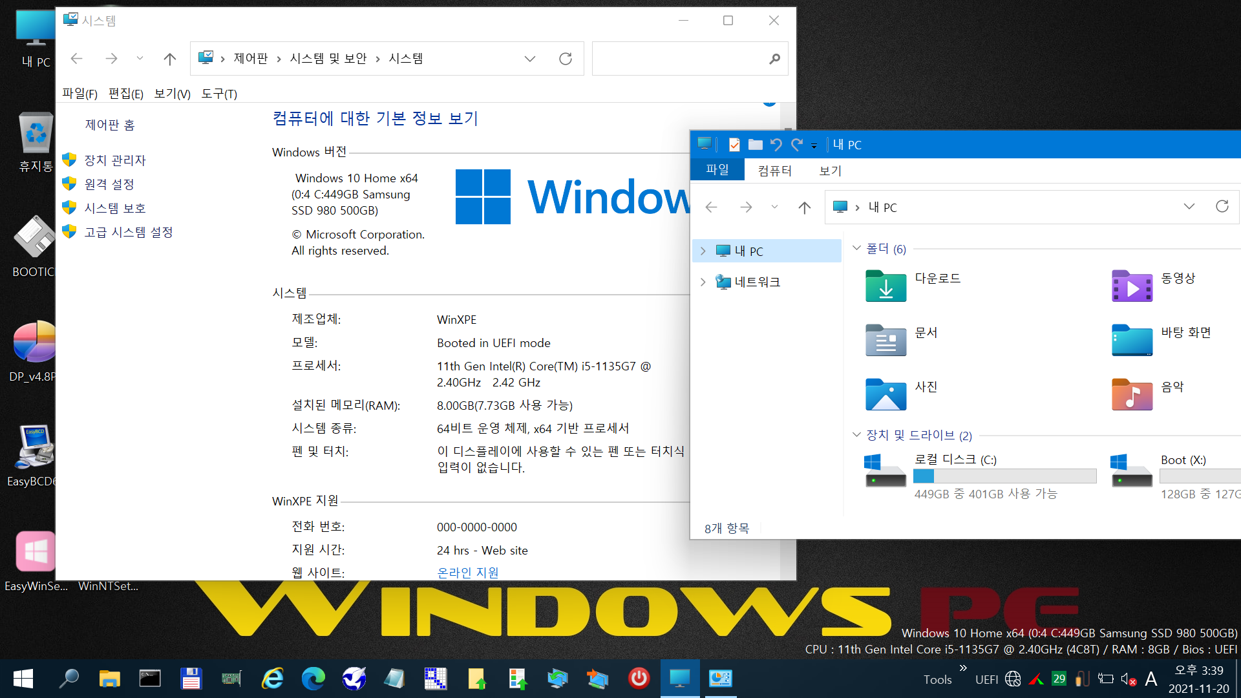Select Network (네트워크) in navigation pane

click(757, 282)
